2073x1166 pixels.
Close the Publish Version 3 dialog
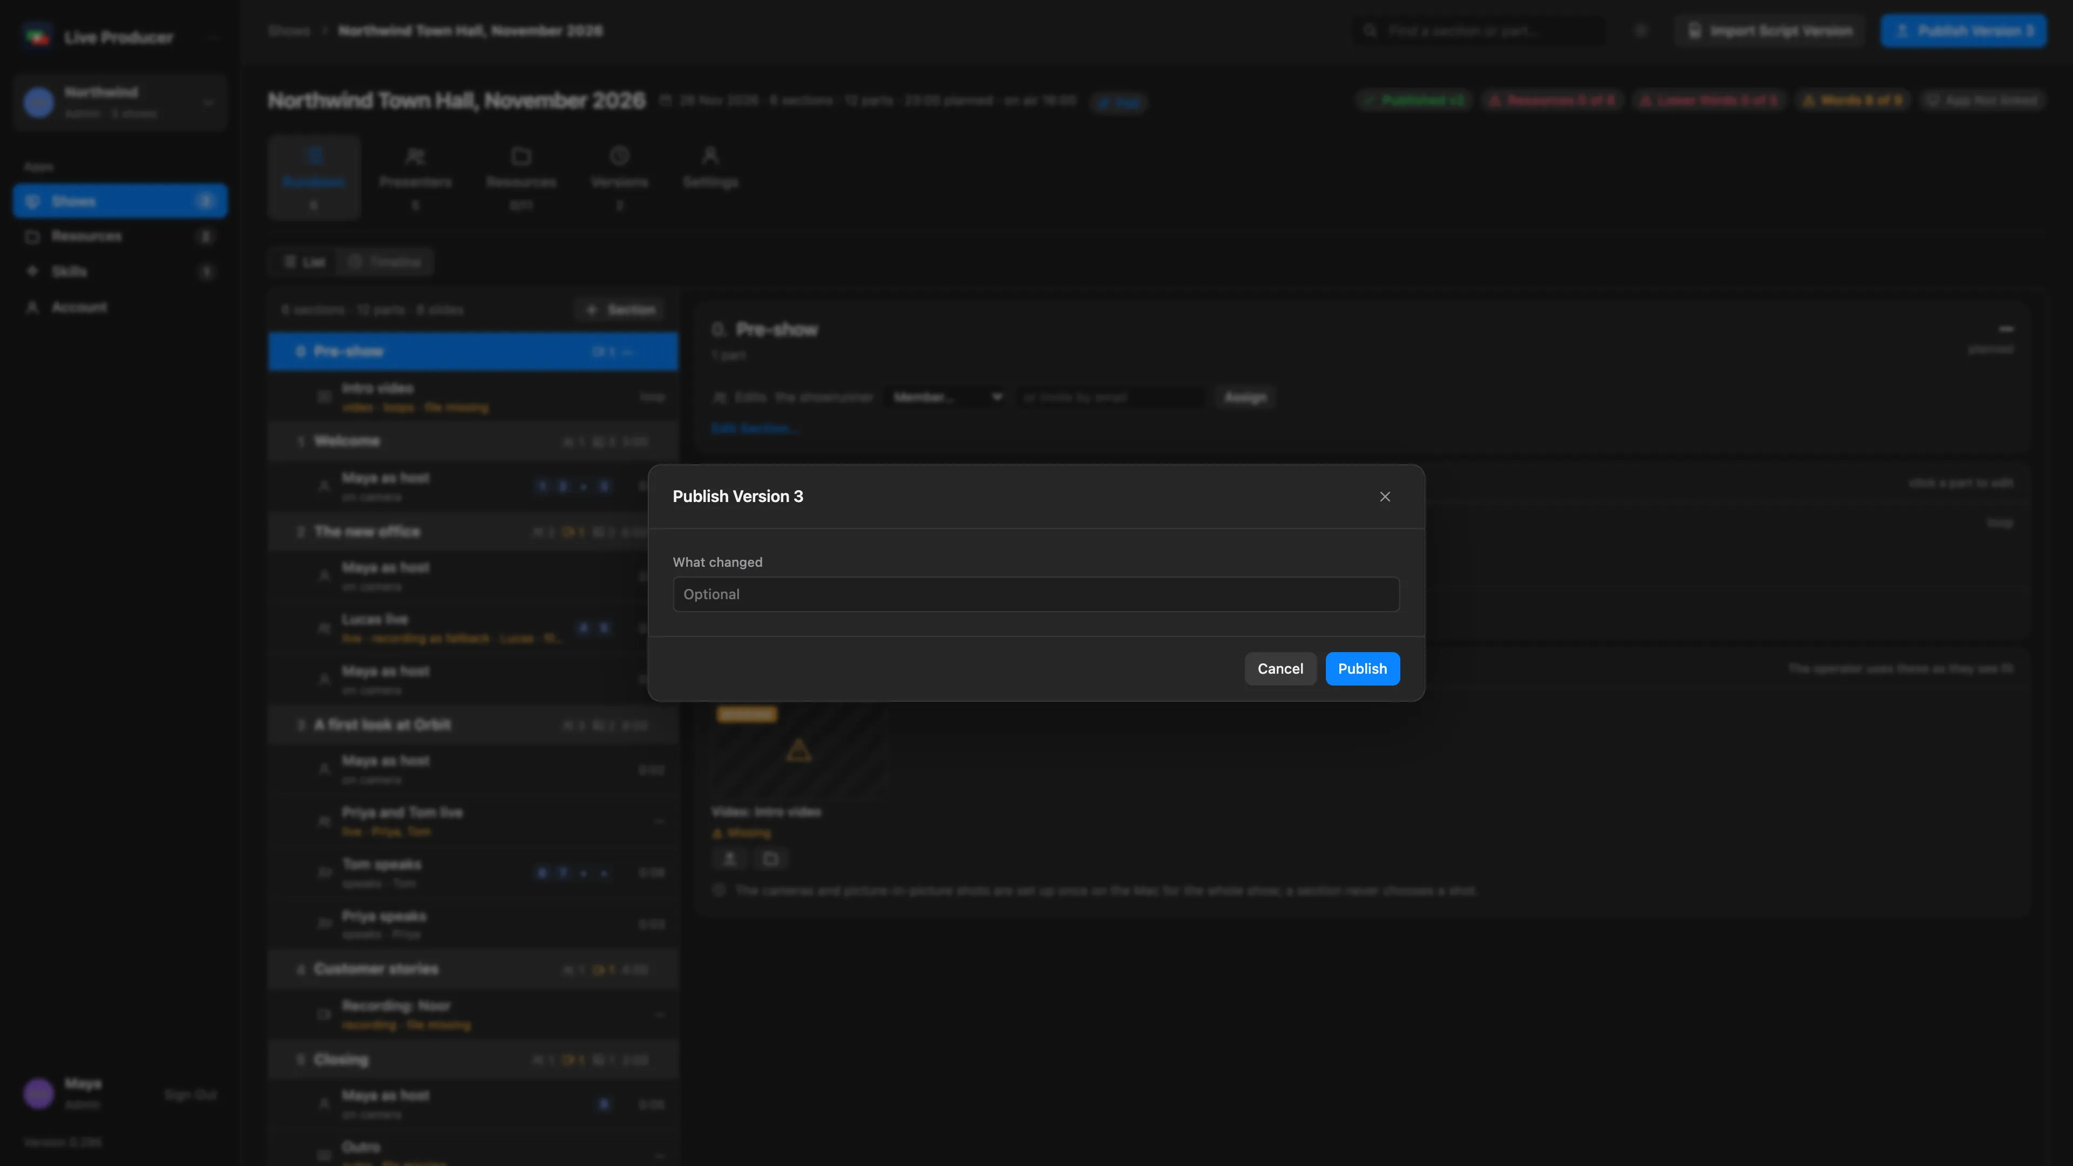coord(1385,497)
